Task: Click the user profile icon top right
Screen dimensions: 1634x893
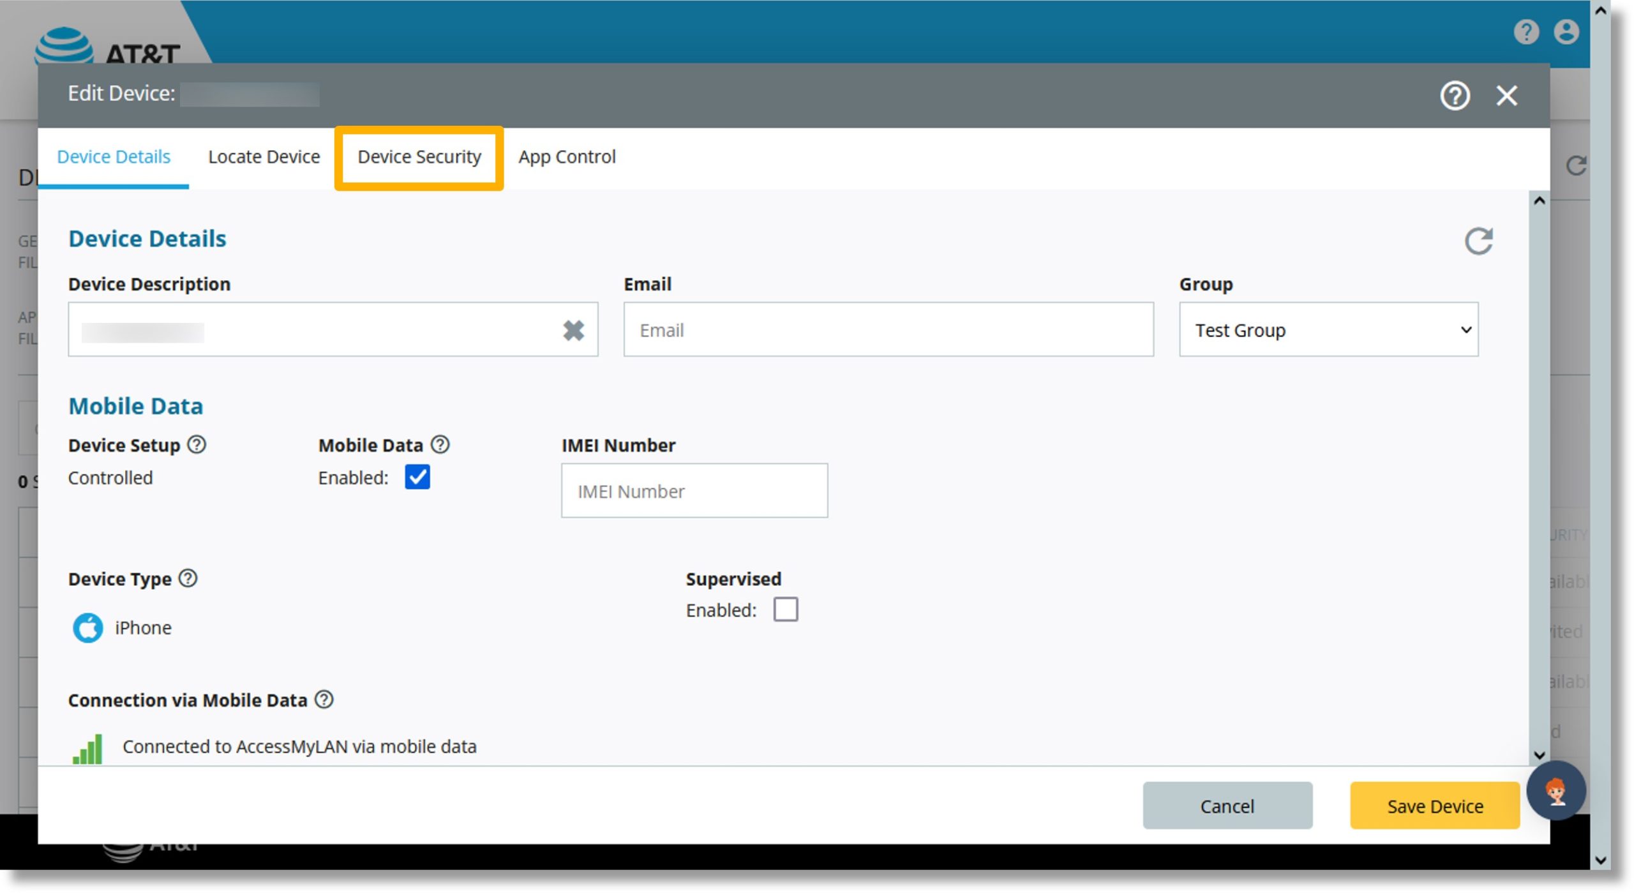Action: point(1567,32)
